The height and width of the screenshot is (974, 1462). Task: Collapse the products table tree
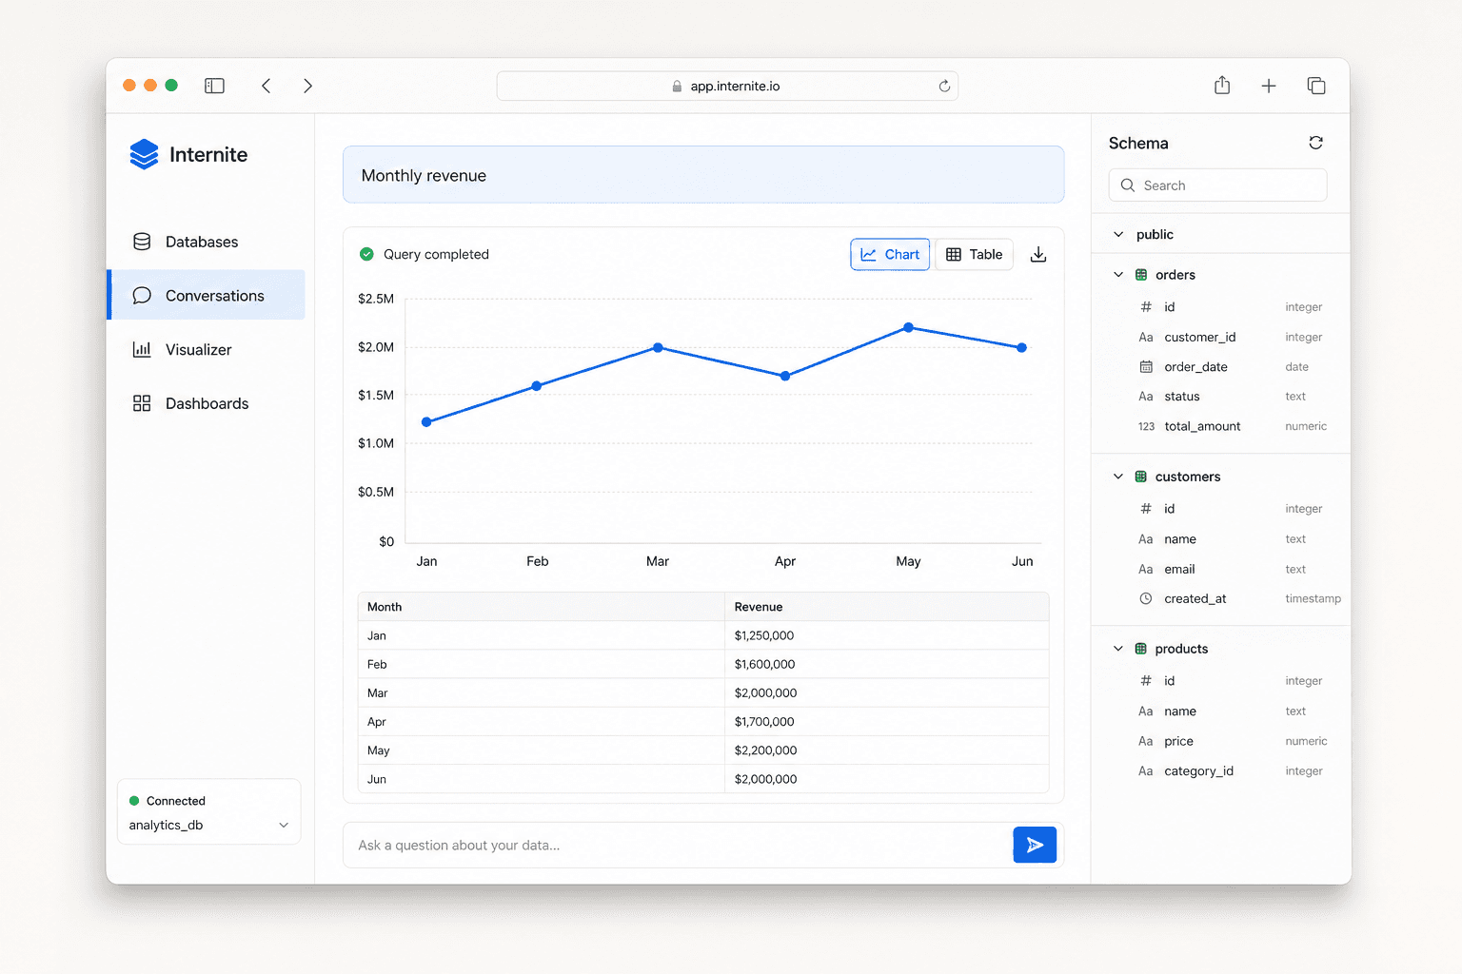pos(1118,649)
